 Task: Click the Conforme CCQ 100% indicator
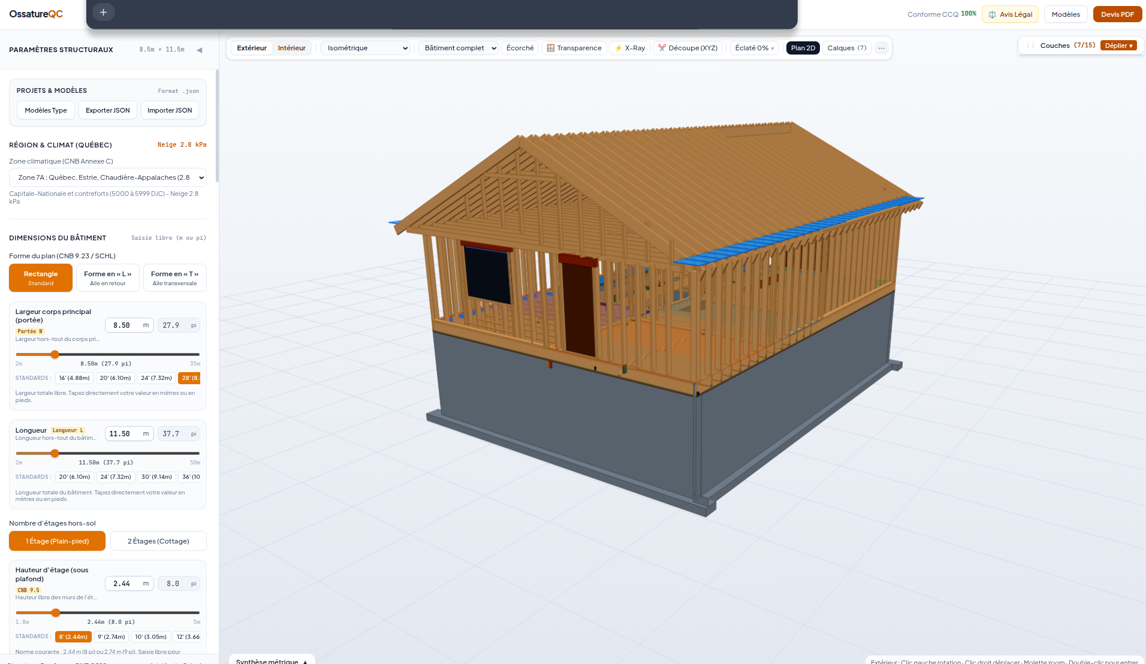tap(942, 14)
